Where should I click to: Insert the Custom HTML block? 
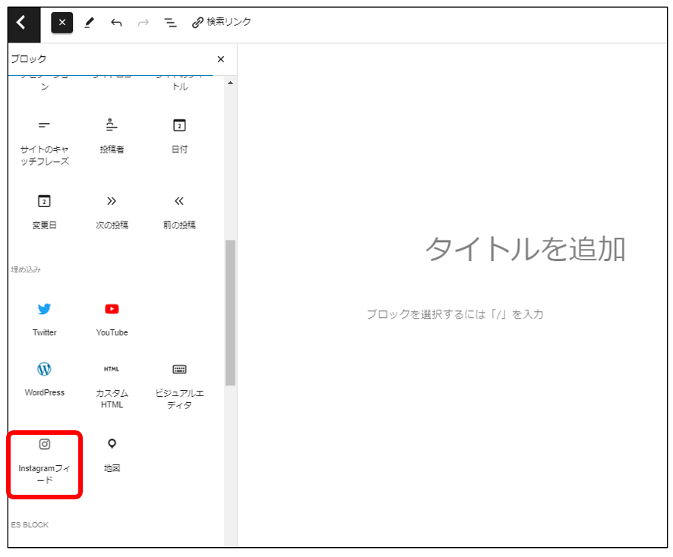112,385
